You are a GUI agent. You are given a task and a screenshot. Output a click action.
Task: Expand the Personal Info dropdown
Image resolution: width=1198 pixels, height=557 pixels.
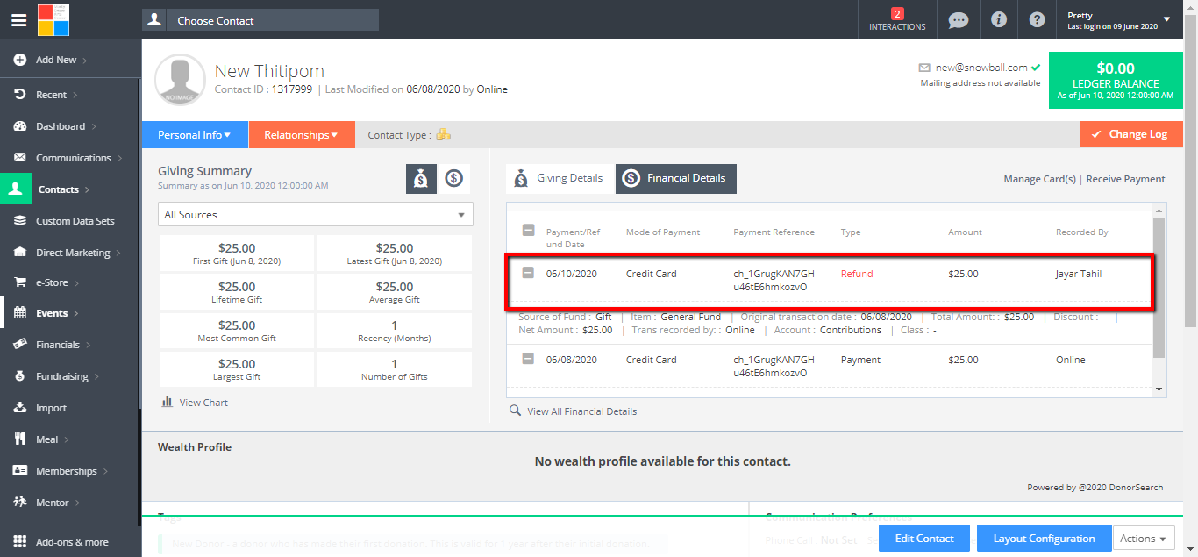pos(194,135)
